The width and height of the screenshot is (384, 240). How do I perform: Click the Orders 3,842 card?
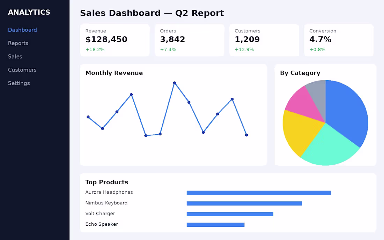point(190,40)
